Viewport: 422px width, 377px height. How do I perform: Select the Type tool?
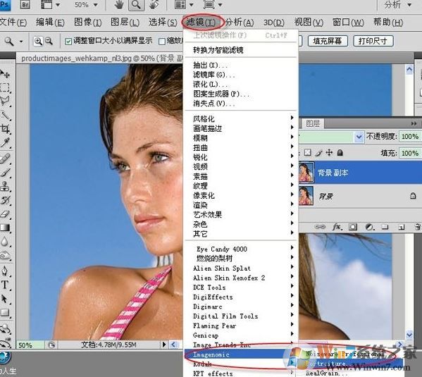tap(5, 285)
